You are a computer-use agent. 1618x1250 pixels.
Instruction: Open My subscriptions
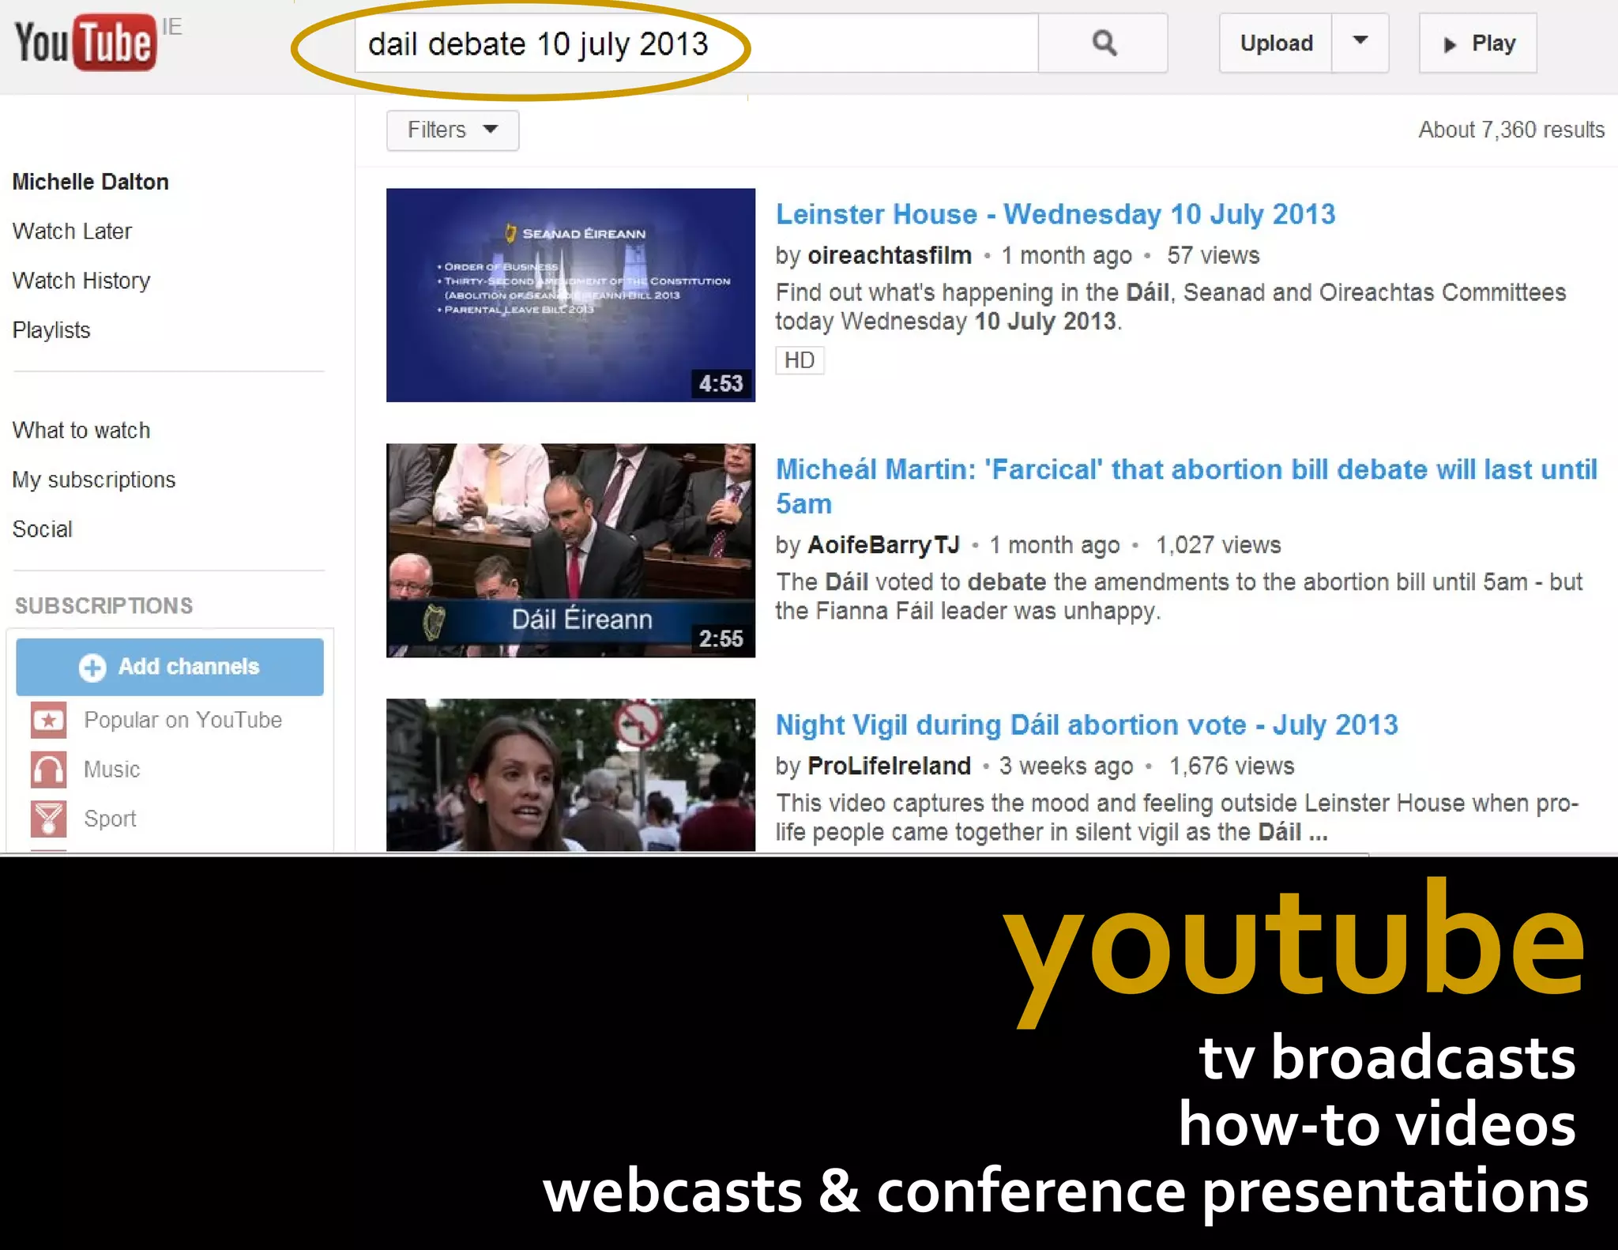(x=94, y=480)
